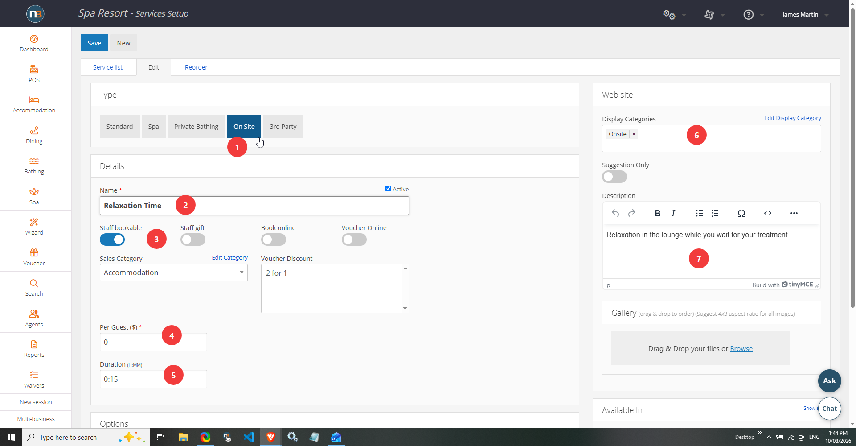Open Search in the sidebar

click(34, 288)
